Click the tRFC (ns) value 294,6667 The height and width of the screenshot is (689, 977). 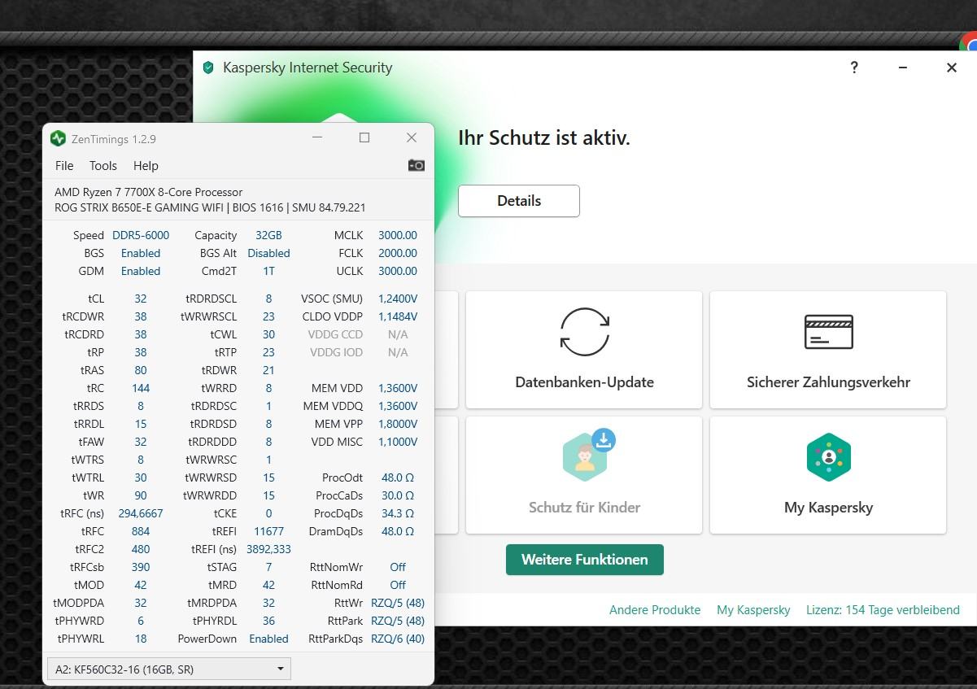pyautogui.click(x=141, y=513)
